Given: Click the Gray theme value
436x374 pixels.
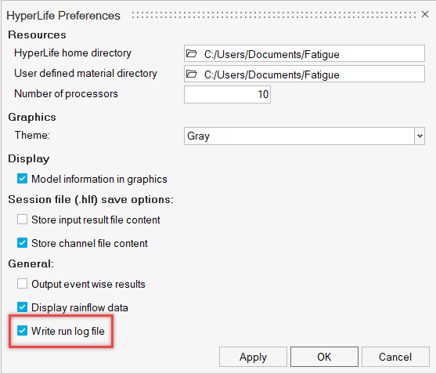Looking at the screenshot, I should pyautogui.click(x=198, y=136).
